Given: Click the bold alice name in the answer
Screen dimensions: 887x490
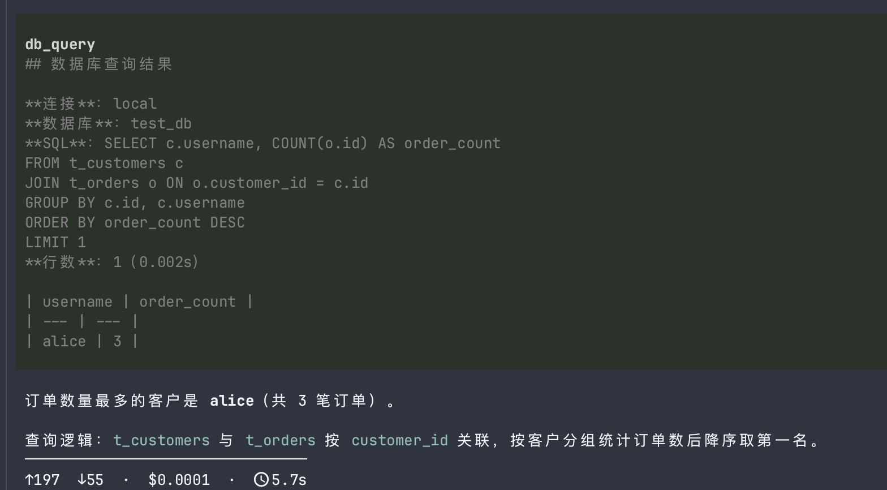Looking at the screenshot, I should (232, 401).
